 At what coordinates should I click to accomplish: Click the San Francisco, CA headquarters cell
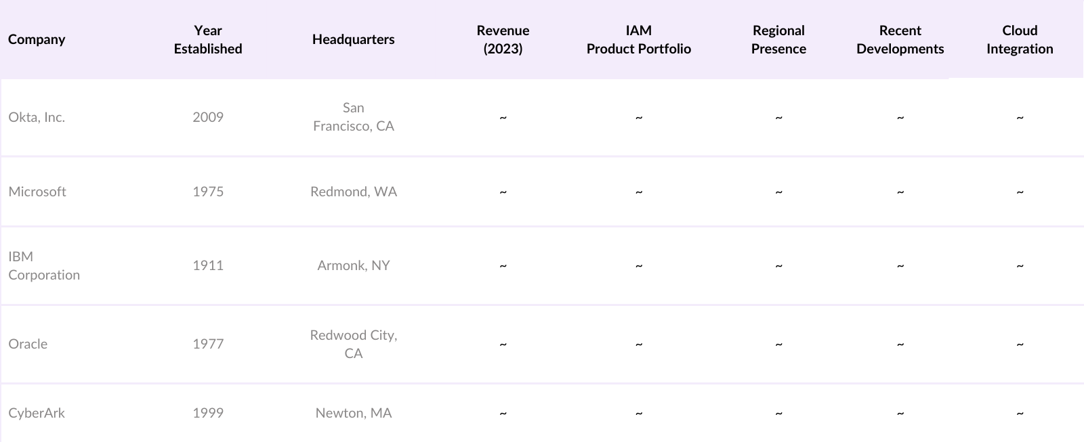click(353, 117)
